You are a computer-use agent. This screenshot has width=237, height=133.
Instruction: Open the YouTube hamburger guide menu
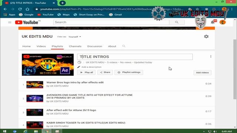coord(10,22)
